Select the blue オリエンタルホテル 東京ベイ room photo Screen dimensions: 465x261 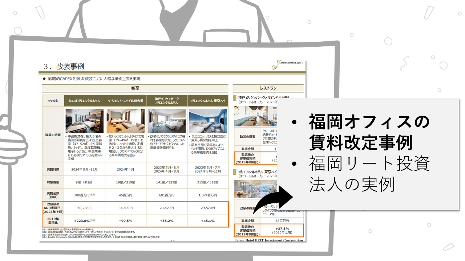208,121
